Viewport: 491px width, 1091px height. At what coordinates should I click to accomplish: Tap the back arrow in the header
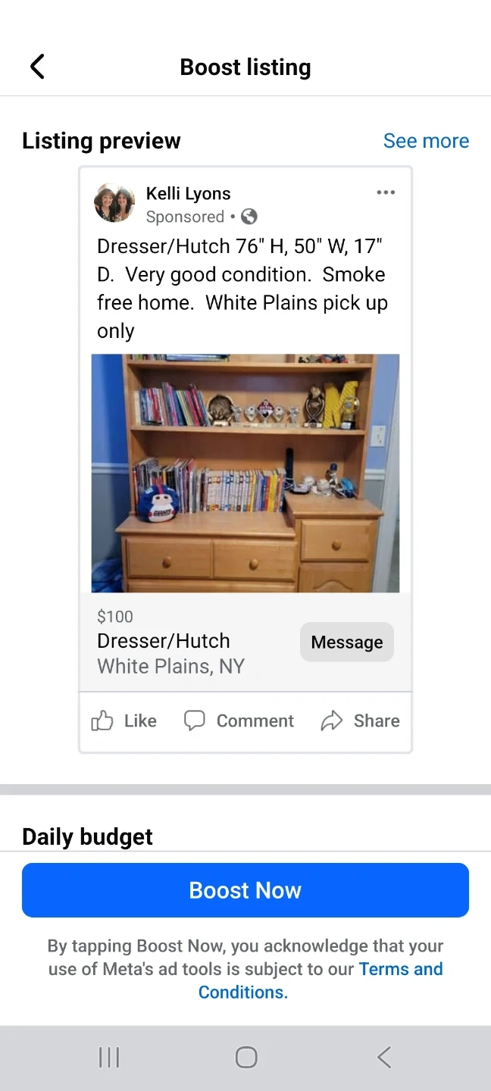[37, 67]
